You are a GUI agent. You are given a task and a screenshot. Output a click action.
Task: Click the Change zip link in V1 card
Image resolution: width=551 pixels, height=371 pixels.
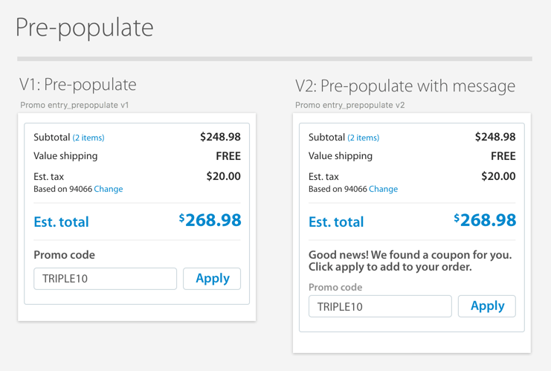tap(109, 189)
